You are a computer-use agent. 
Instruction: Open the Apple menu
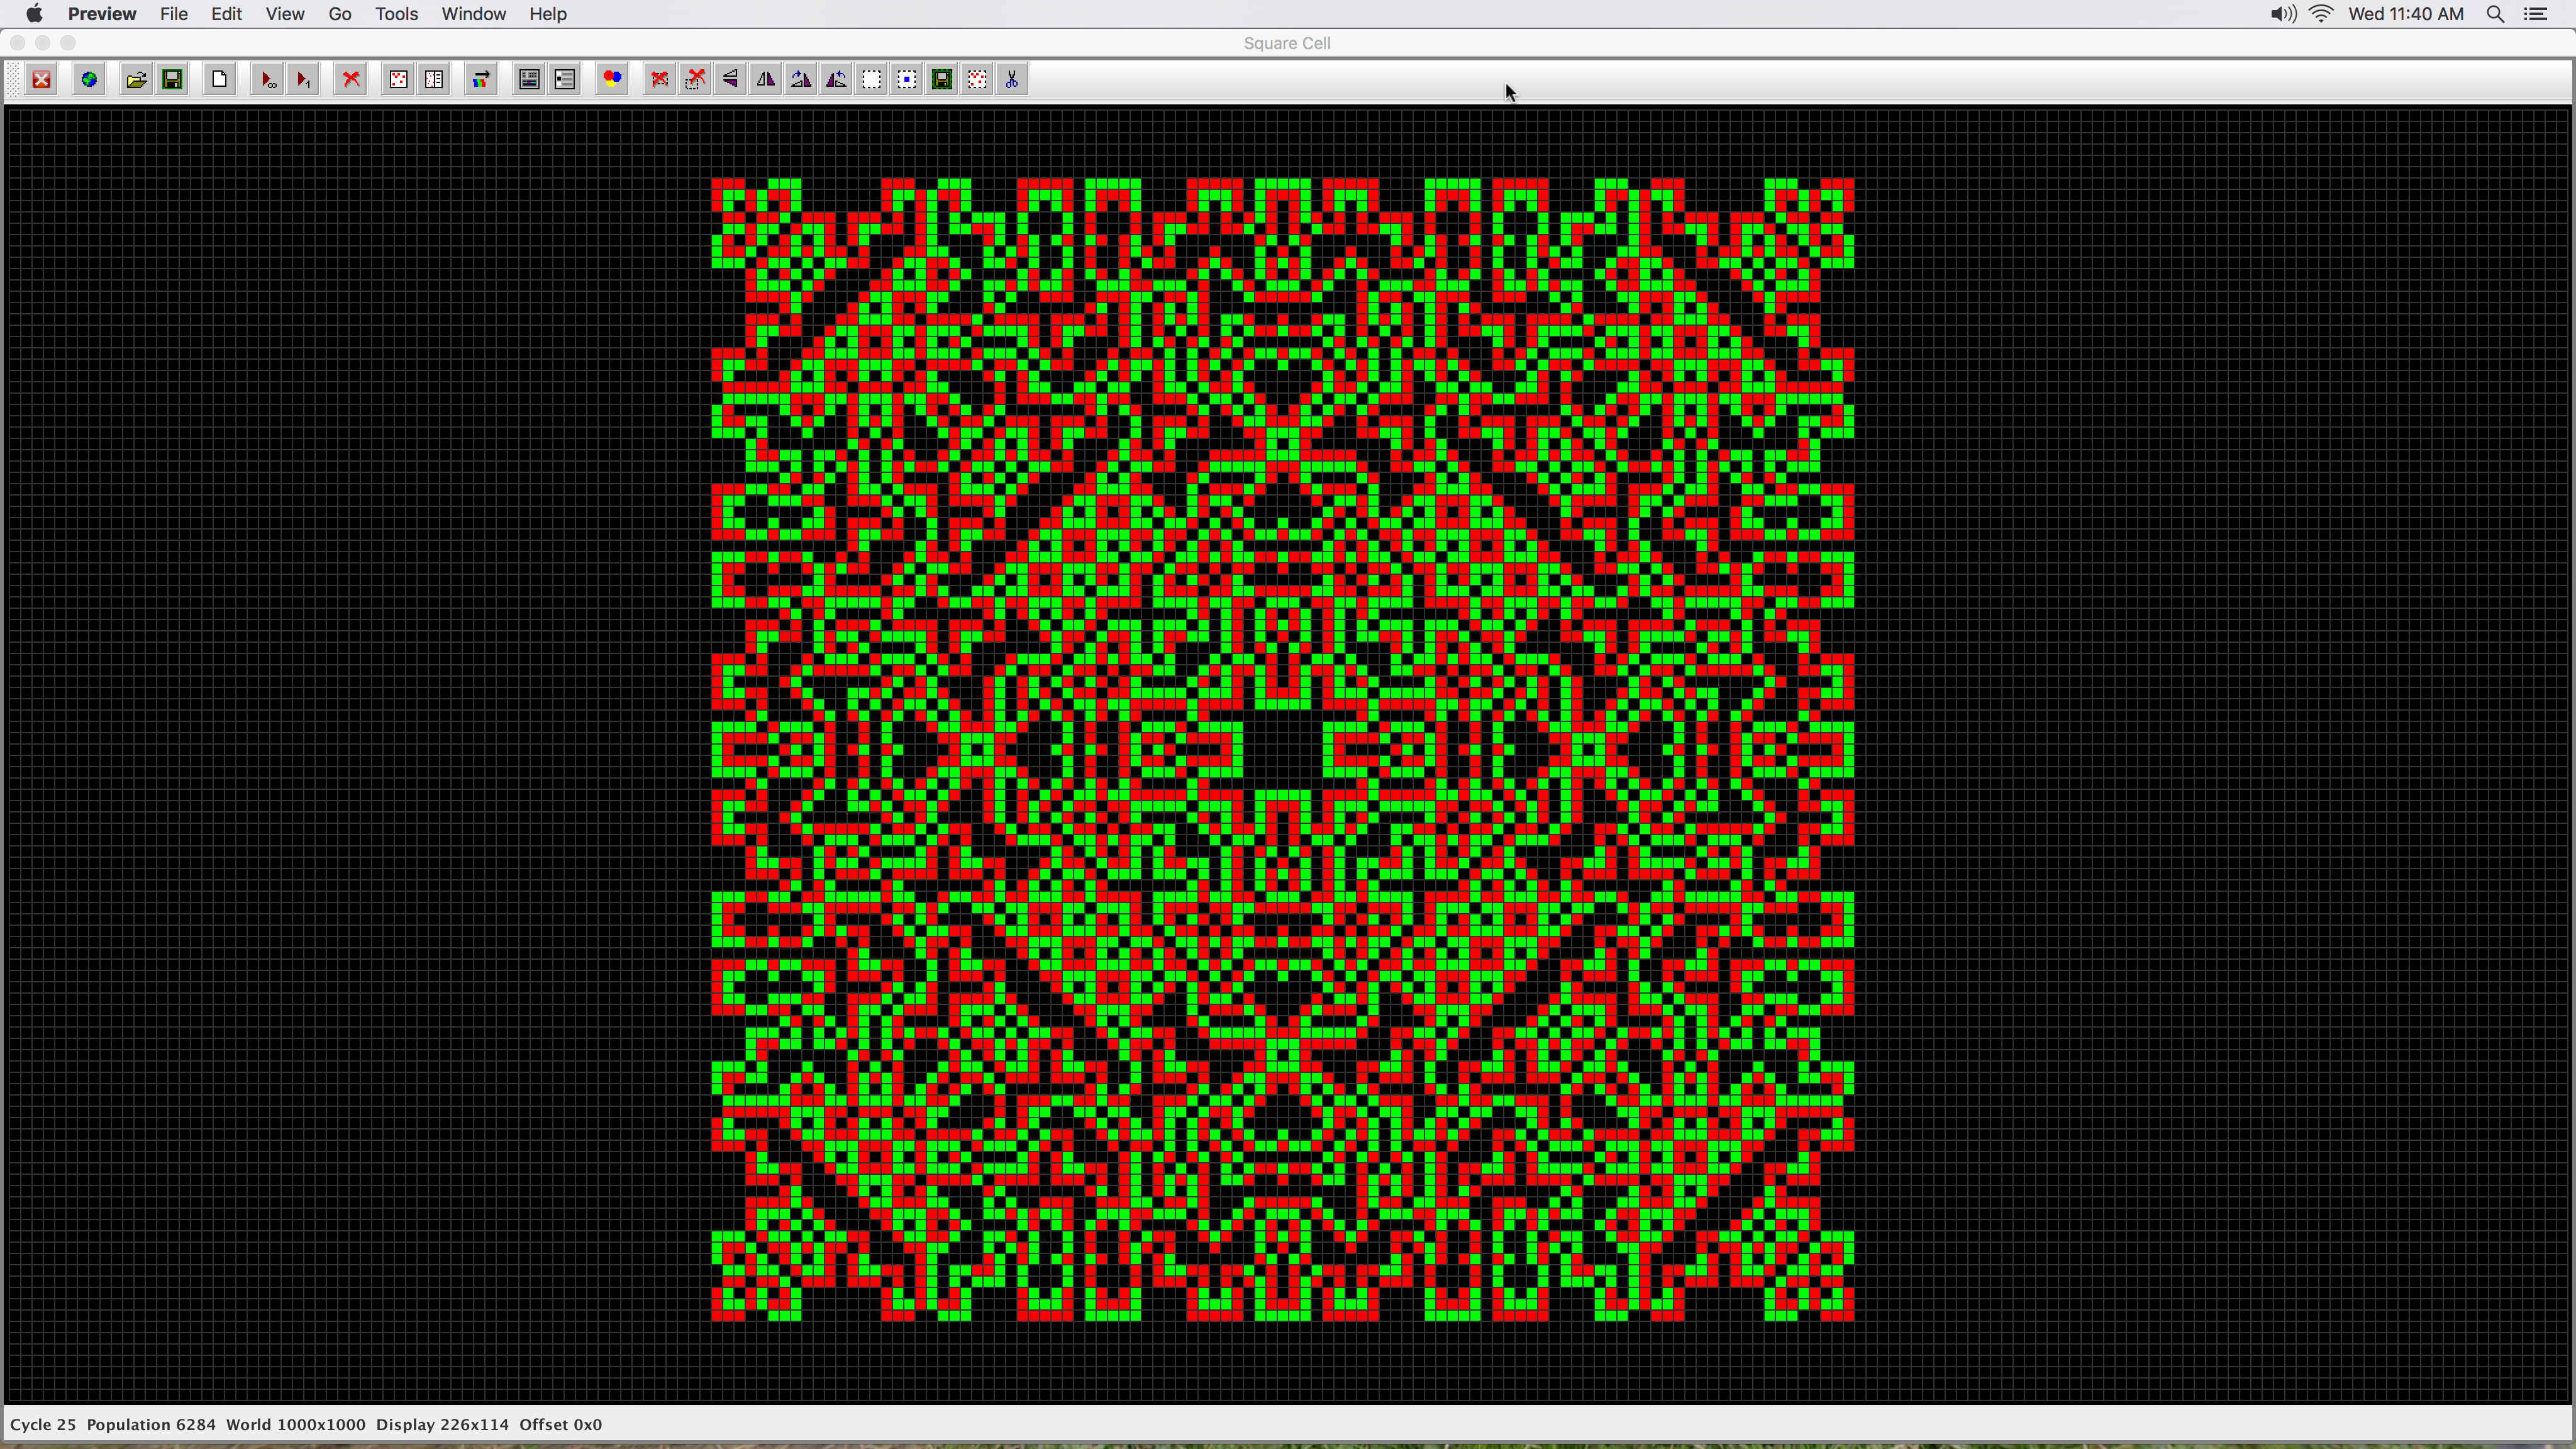click(34, 14)
